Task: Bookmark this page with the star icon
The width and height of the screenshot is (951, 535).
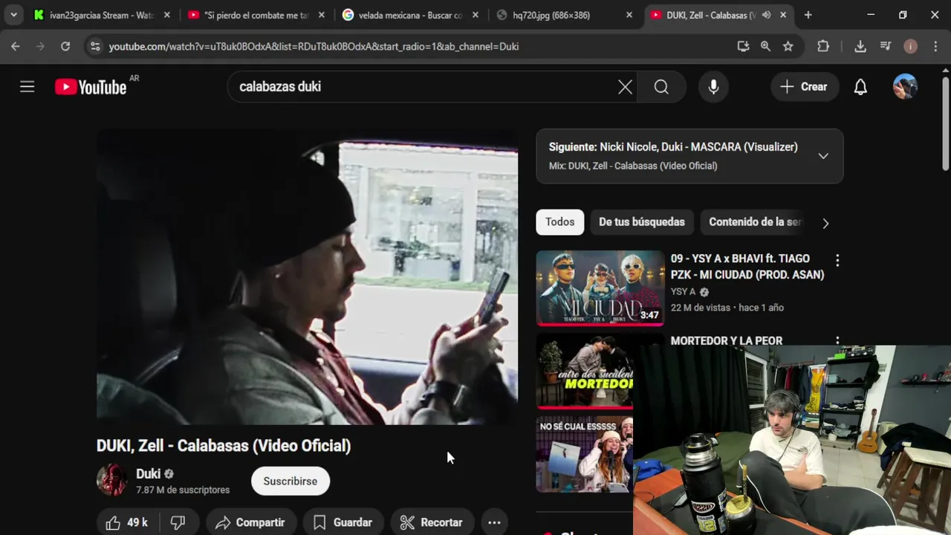Action: (788, 46)
